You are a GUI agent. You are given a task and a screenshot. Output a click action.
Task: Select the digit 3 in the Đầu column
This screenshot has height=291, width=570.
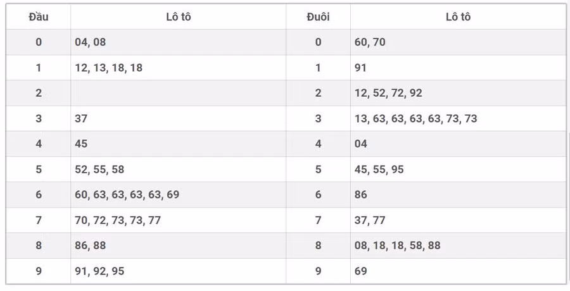click(x=39, y=118)
